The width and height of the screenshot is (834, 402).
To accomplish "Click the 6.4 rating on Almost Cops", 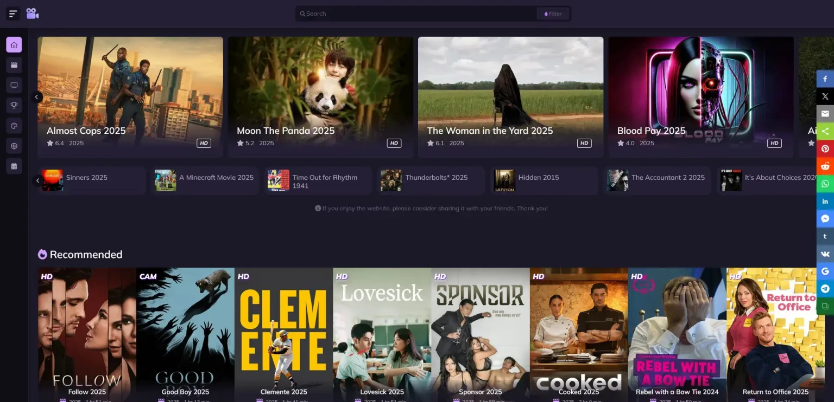I will (55, 143).
